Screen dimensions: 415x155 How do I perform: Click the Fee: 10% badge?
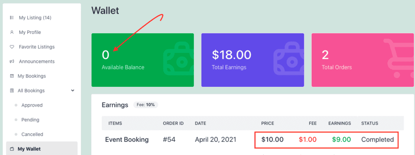click(x=145, y=105)
